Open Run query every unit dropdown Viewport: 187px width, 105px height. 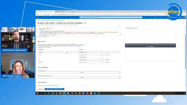[100, 72]
